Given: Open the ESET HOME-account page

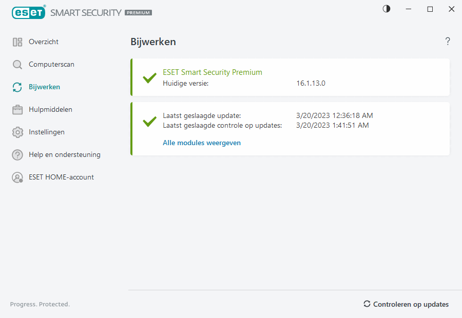Looking at the screenshot, I should 61,177.
